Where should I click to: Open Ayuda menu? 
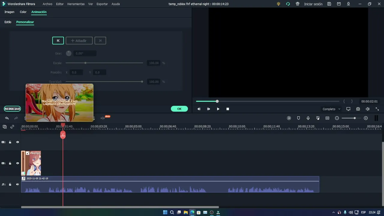(x=115, y=4)
